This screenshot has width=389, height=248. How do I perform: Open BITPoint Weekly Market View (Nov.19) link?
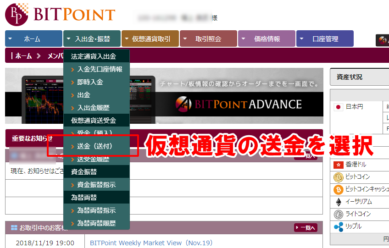tap(151, 243)
